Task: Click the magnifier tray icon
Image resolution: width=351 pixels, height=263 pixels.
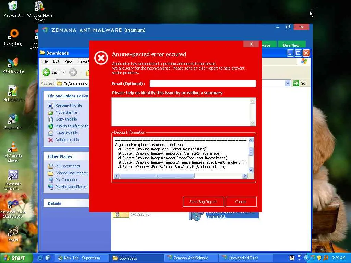Action: 326,258
